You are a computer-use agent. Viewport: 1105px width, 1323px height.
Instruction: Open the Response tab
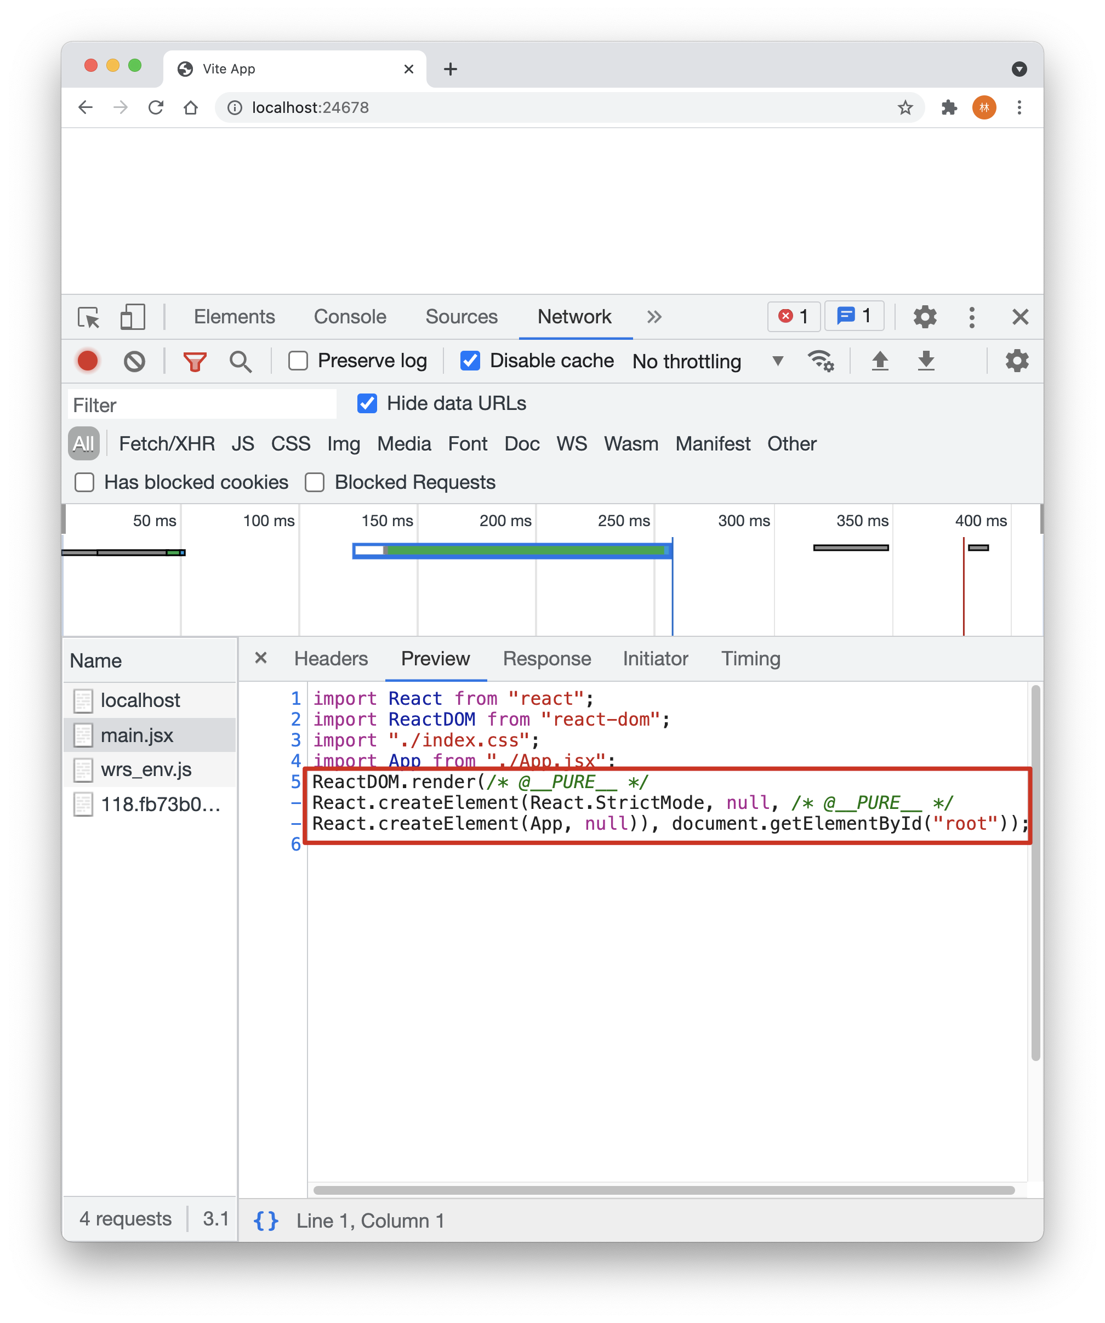[x=547, y=658]
